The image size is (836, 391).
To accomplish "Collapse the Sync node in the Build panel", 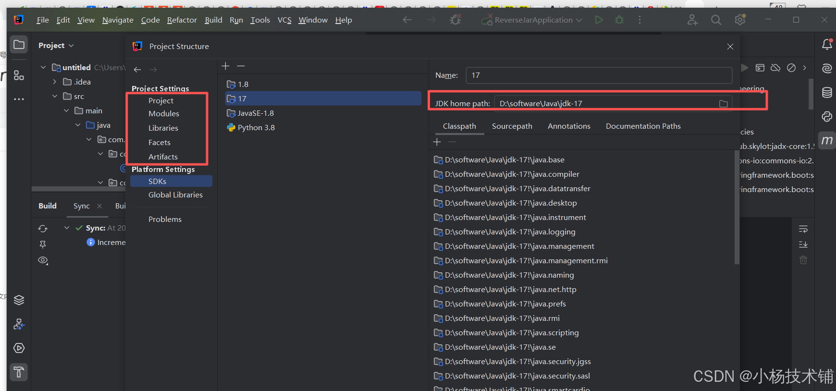I will click(x=67, y=228).
